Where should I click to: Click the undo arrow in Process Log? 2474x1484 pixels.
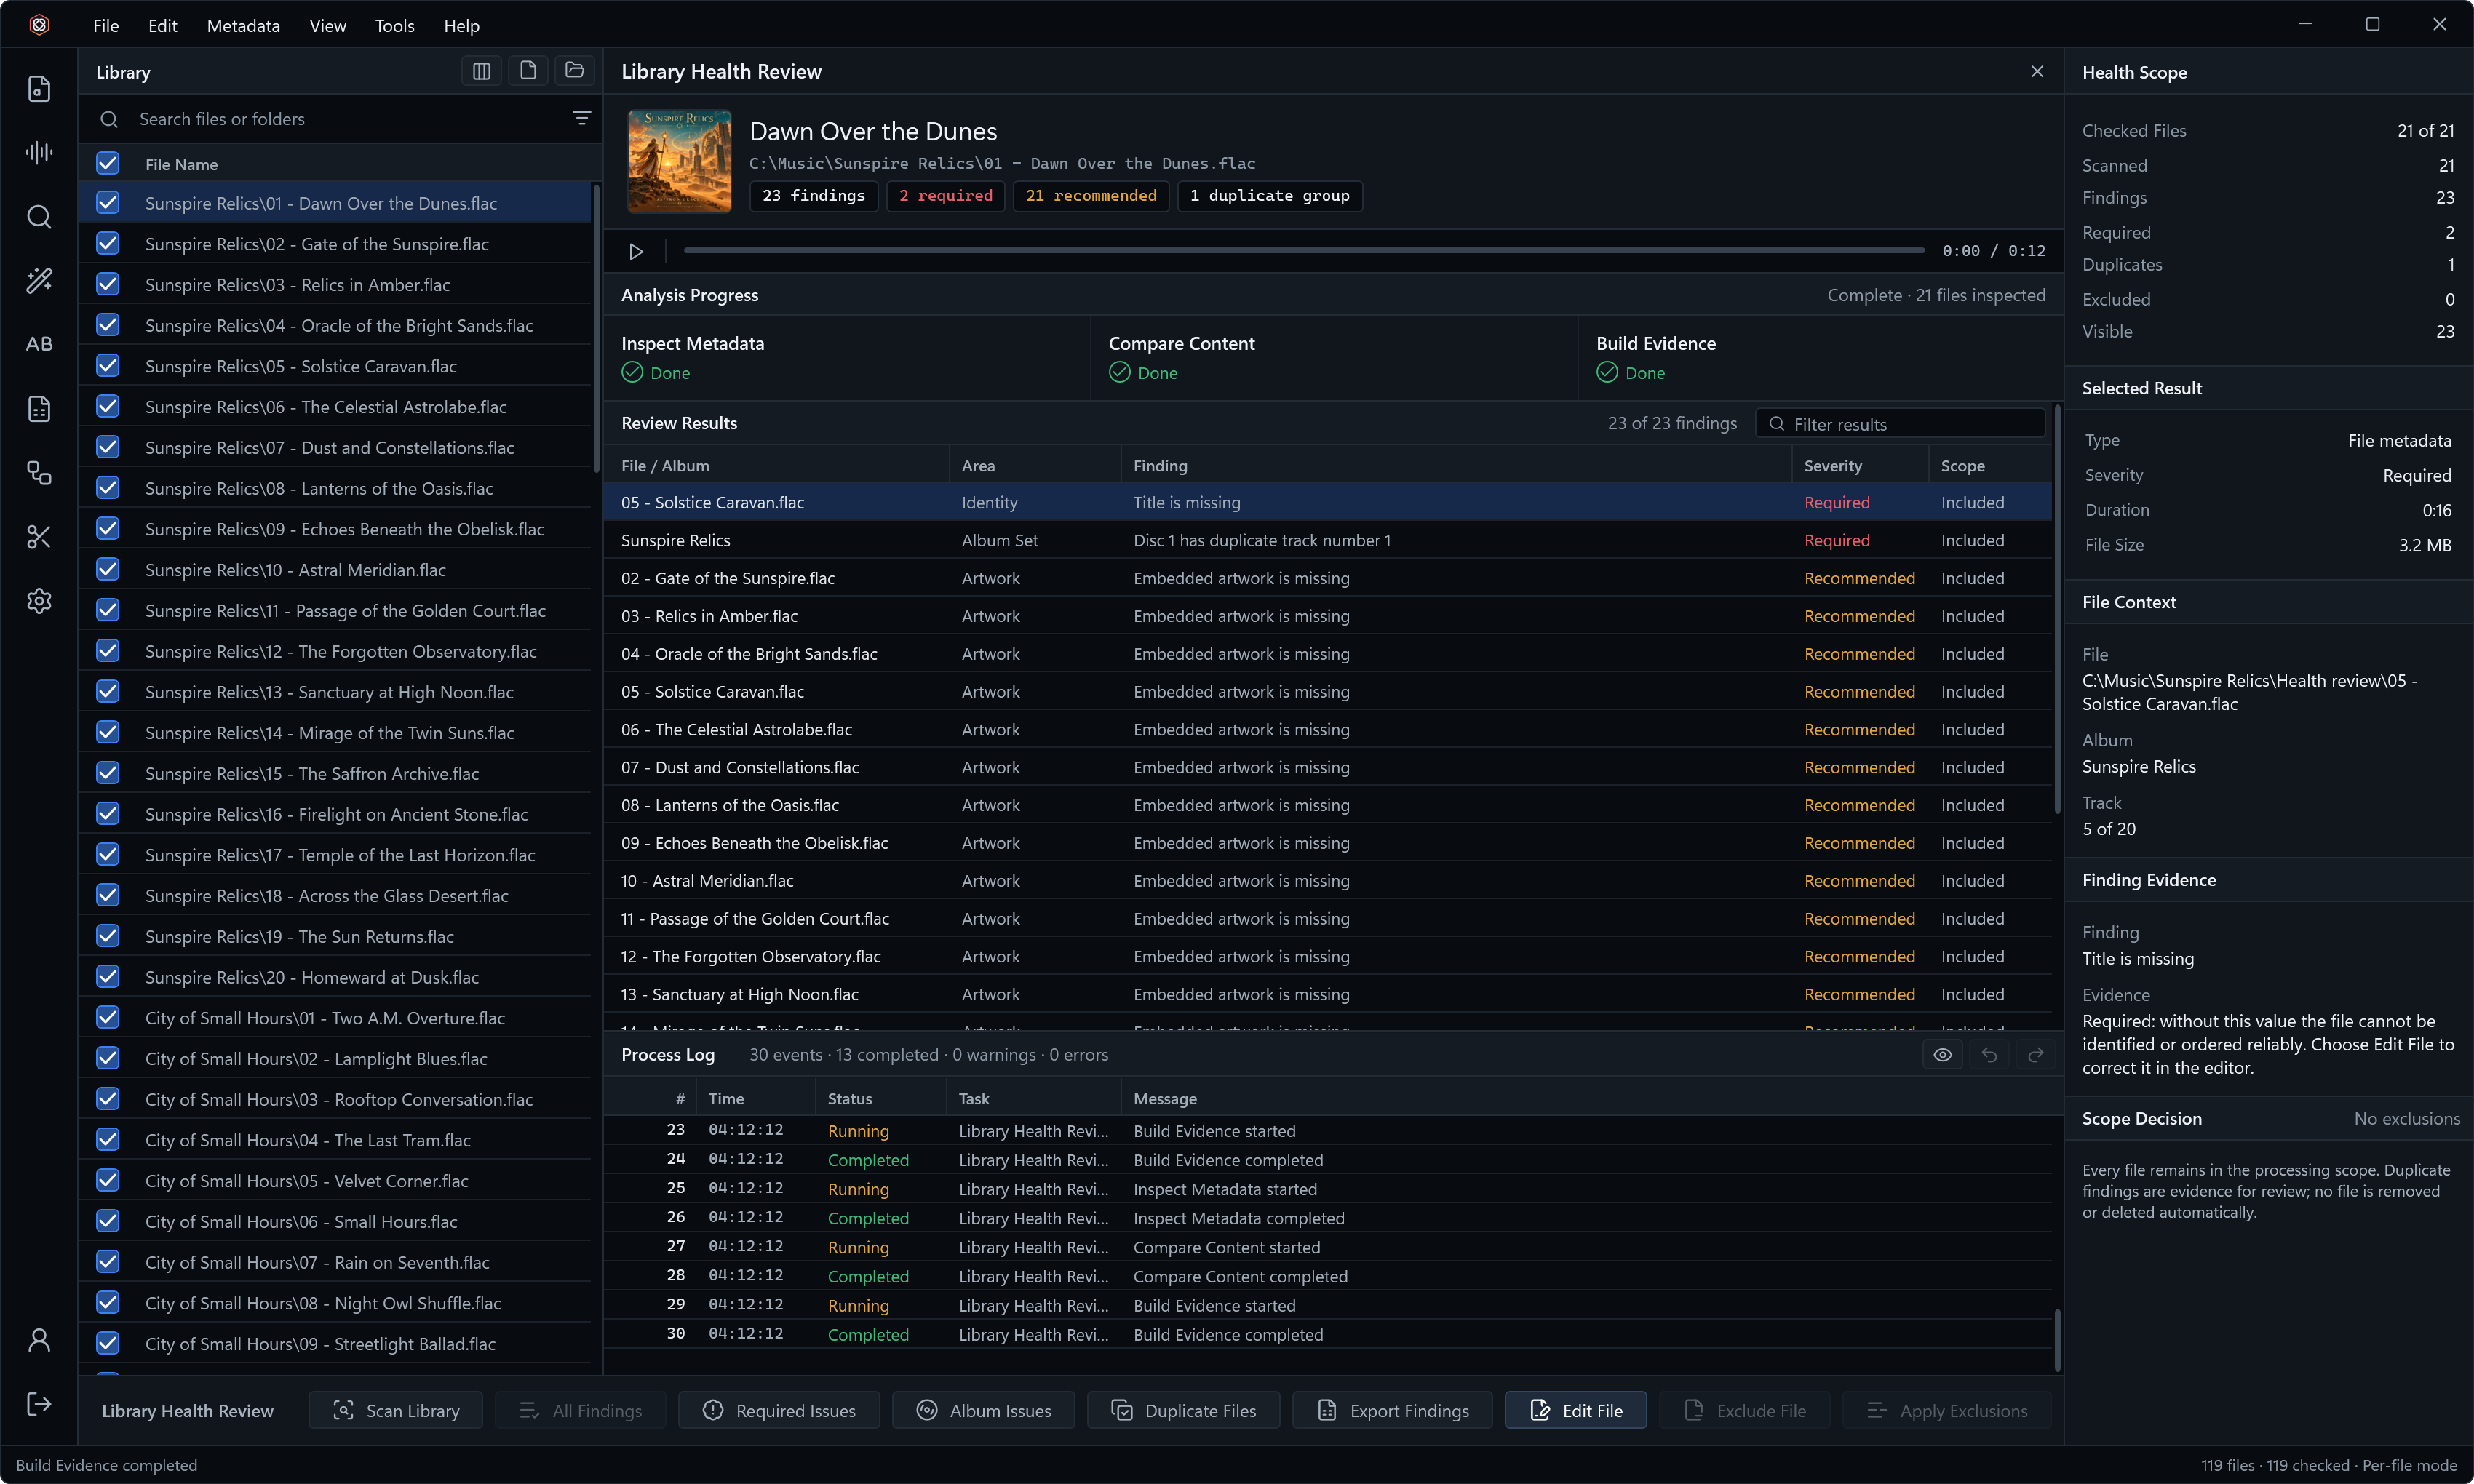point(1989,1055)
